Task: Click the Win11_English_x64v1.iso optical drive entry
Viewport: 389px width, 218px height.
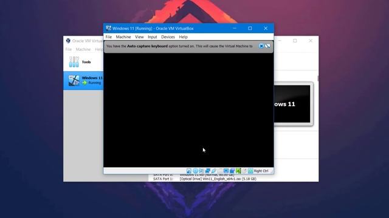Action: [218, 179]
